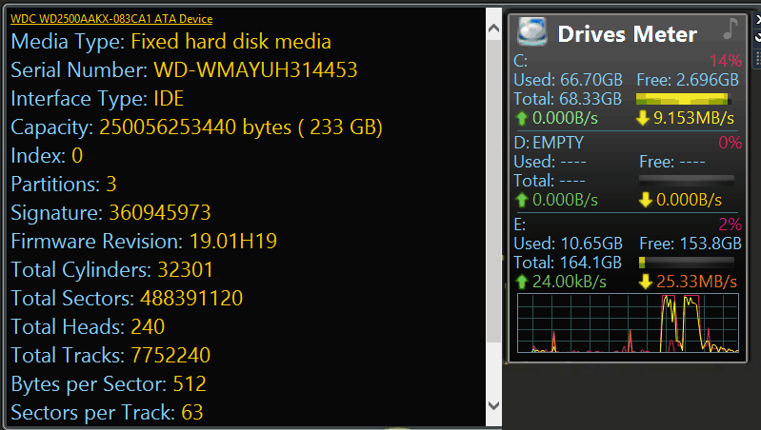Screen dimensions: 761x430
Task: Click the Index: 0 row
Action: coord(47,156)
